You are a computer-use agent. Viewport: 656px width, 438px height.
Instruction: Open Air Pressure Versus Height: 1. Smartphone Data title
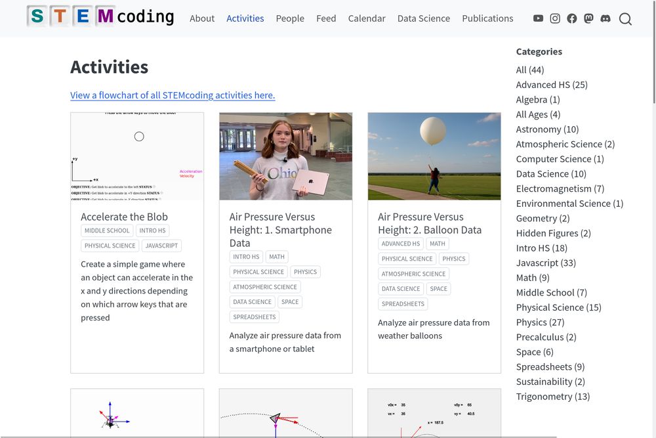(281, 230)
